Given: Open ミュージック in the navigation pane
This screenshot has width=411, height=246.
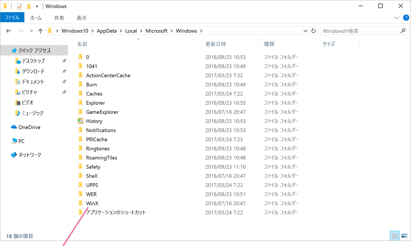Looking at the screenshot, I should click(x=33, y=113).
